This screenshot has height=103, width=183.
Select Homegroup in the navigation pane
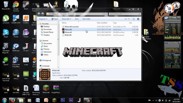click(x=45, y=60)
